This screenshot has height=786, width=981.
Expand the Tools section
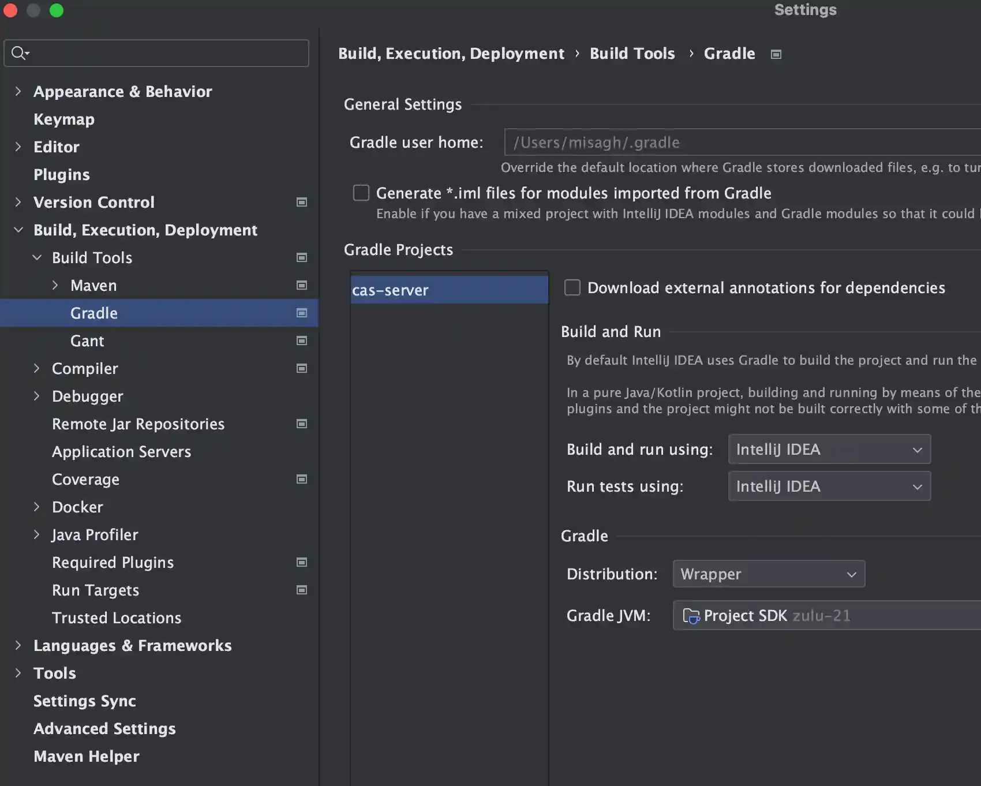[x=18, y=673]
